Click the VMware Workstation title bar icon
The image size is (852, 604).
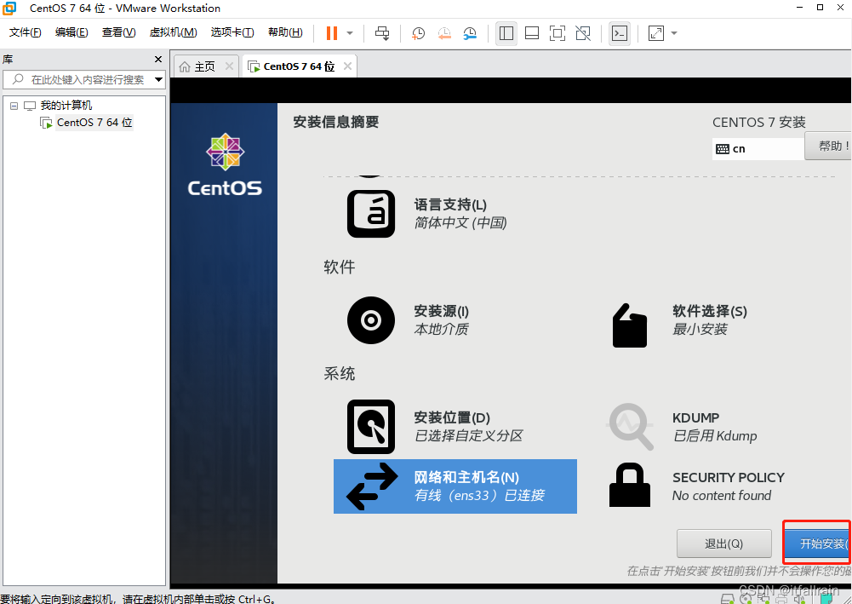(9, 9)
